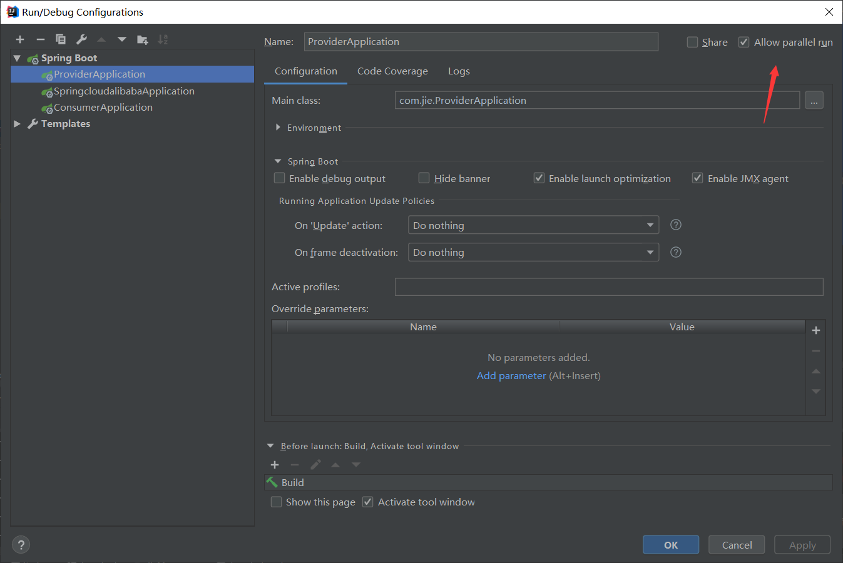Screen dimensions: 843x563
Task: Move override parameter up
Action: (816, 371)
